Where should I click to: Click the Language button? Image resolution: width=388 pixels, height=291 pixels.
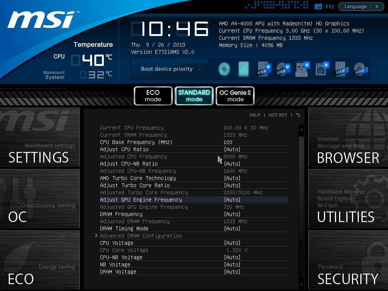pyautogui.click(x=355, y=6)
